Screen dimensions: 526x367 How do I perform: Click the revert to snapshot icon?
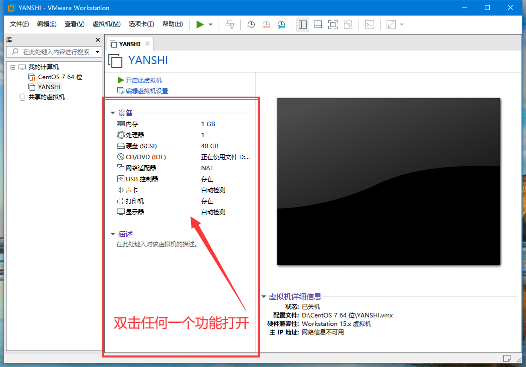point(266,25)
